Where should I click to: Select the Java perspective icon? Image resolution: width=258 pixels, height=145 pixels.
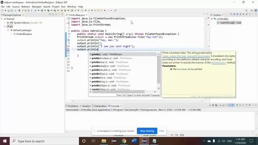coord(256,10)
